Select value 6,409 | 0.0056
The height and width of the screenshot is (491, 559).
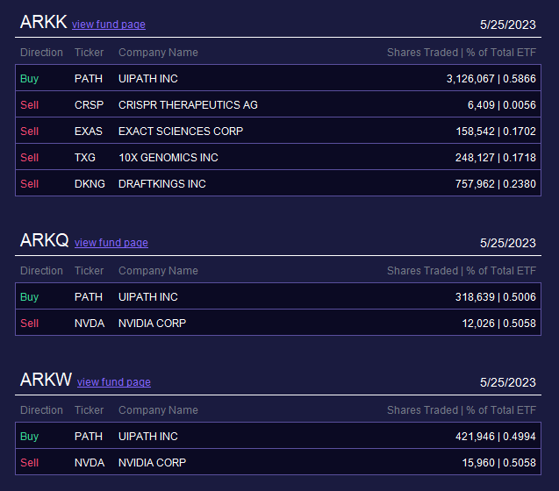[502, 104]
